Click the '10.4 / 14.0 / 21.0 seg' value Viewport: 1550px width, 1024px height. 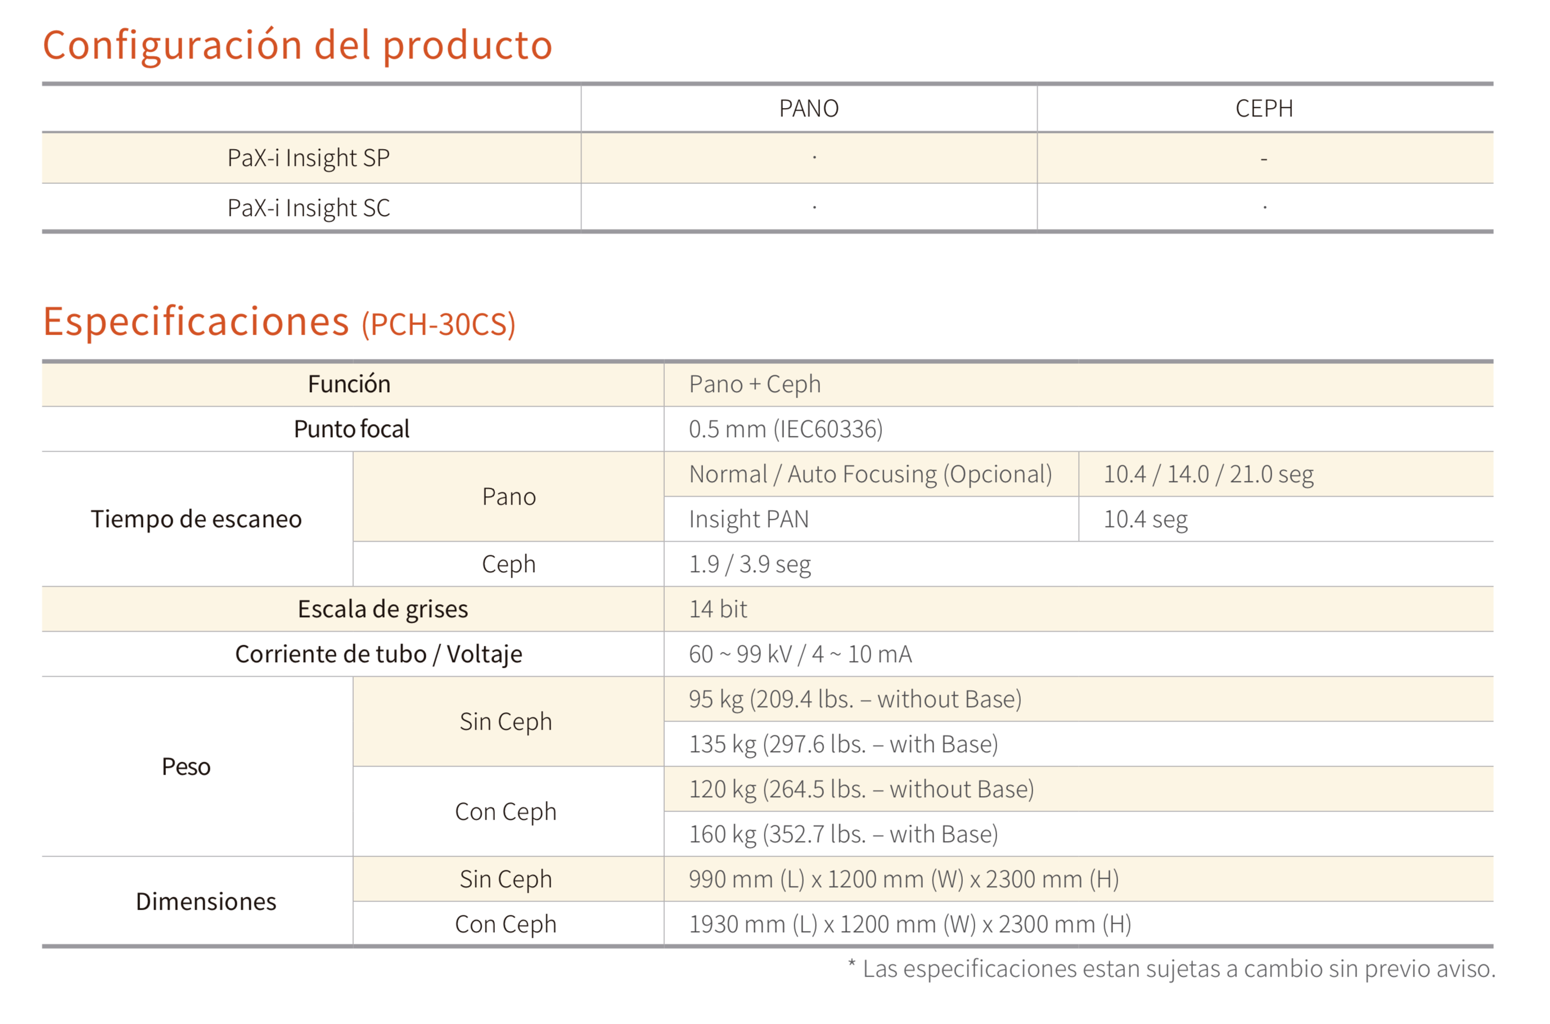(1209, 474)
